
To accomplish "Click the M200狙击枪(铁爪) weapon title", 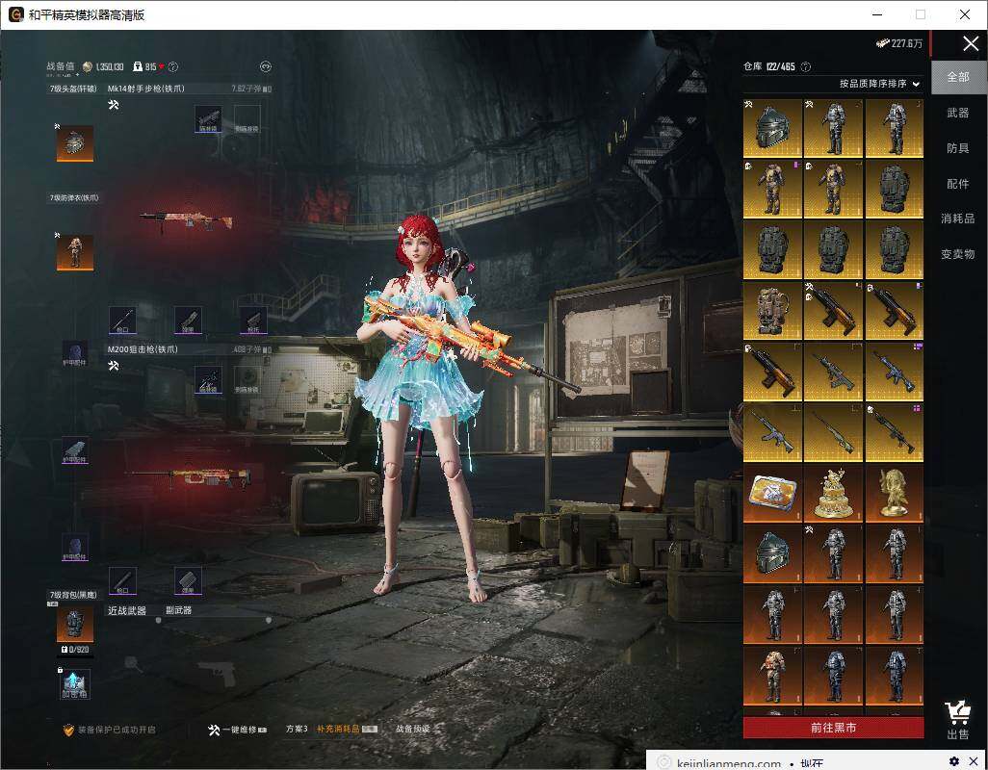I will 143,349.
